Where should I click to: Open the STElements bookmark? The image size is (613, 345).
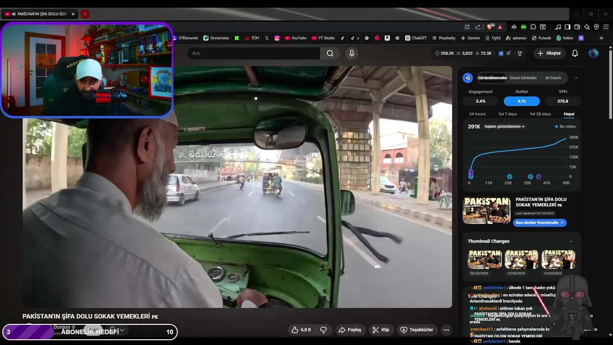186,38
